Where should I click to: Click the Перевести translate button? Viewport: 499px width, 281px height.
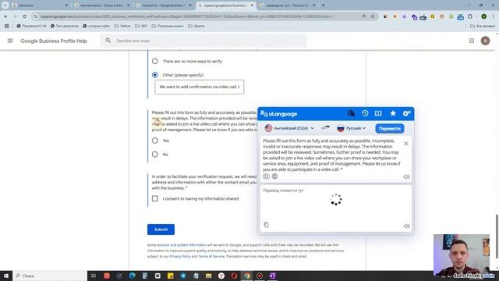(x=390, y=128)
